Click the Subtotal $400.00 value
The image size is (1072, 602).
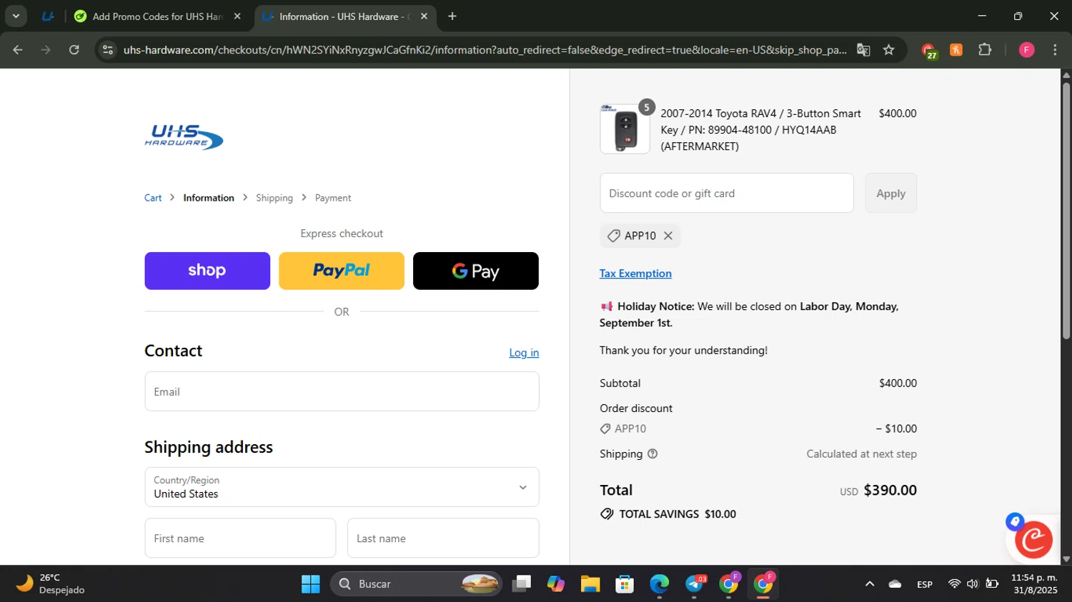(898, 383)
